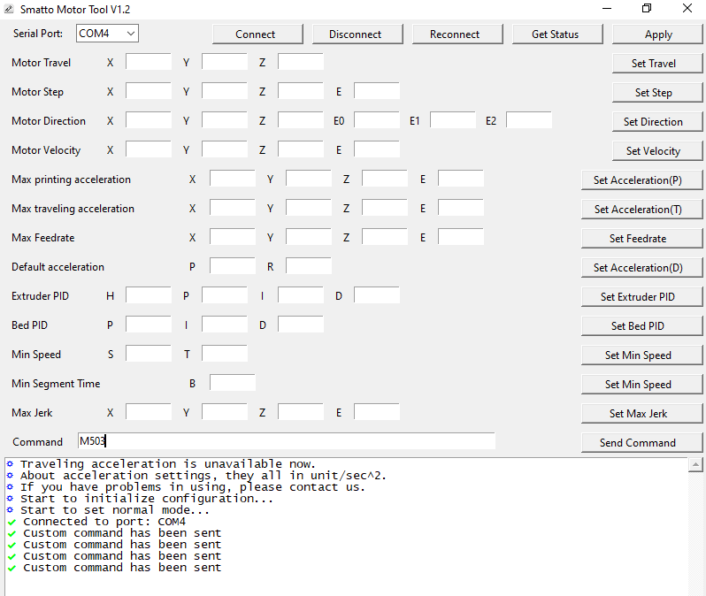Click the Set Bed PID button
This screenshot has width=706, height=596.
pos(642,326)
